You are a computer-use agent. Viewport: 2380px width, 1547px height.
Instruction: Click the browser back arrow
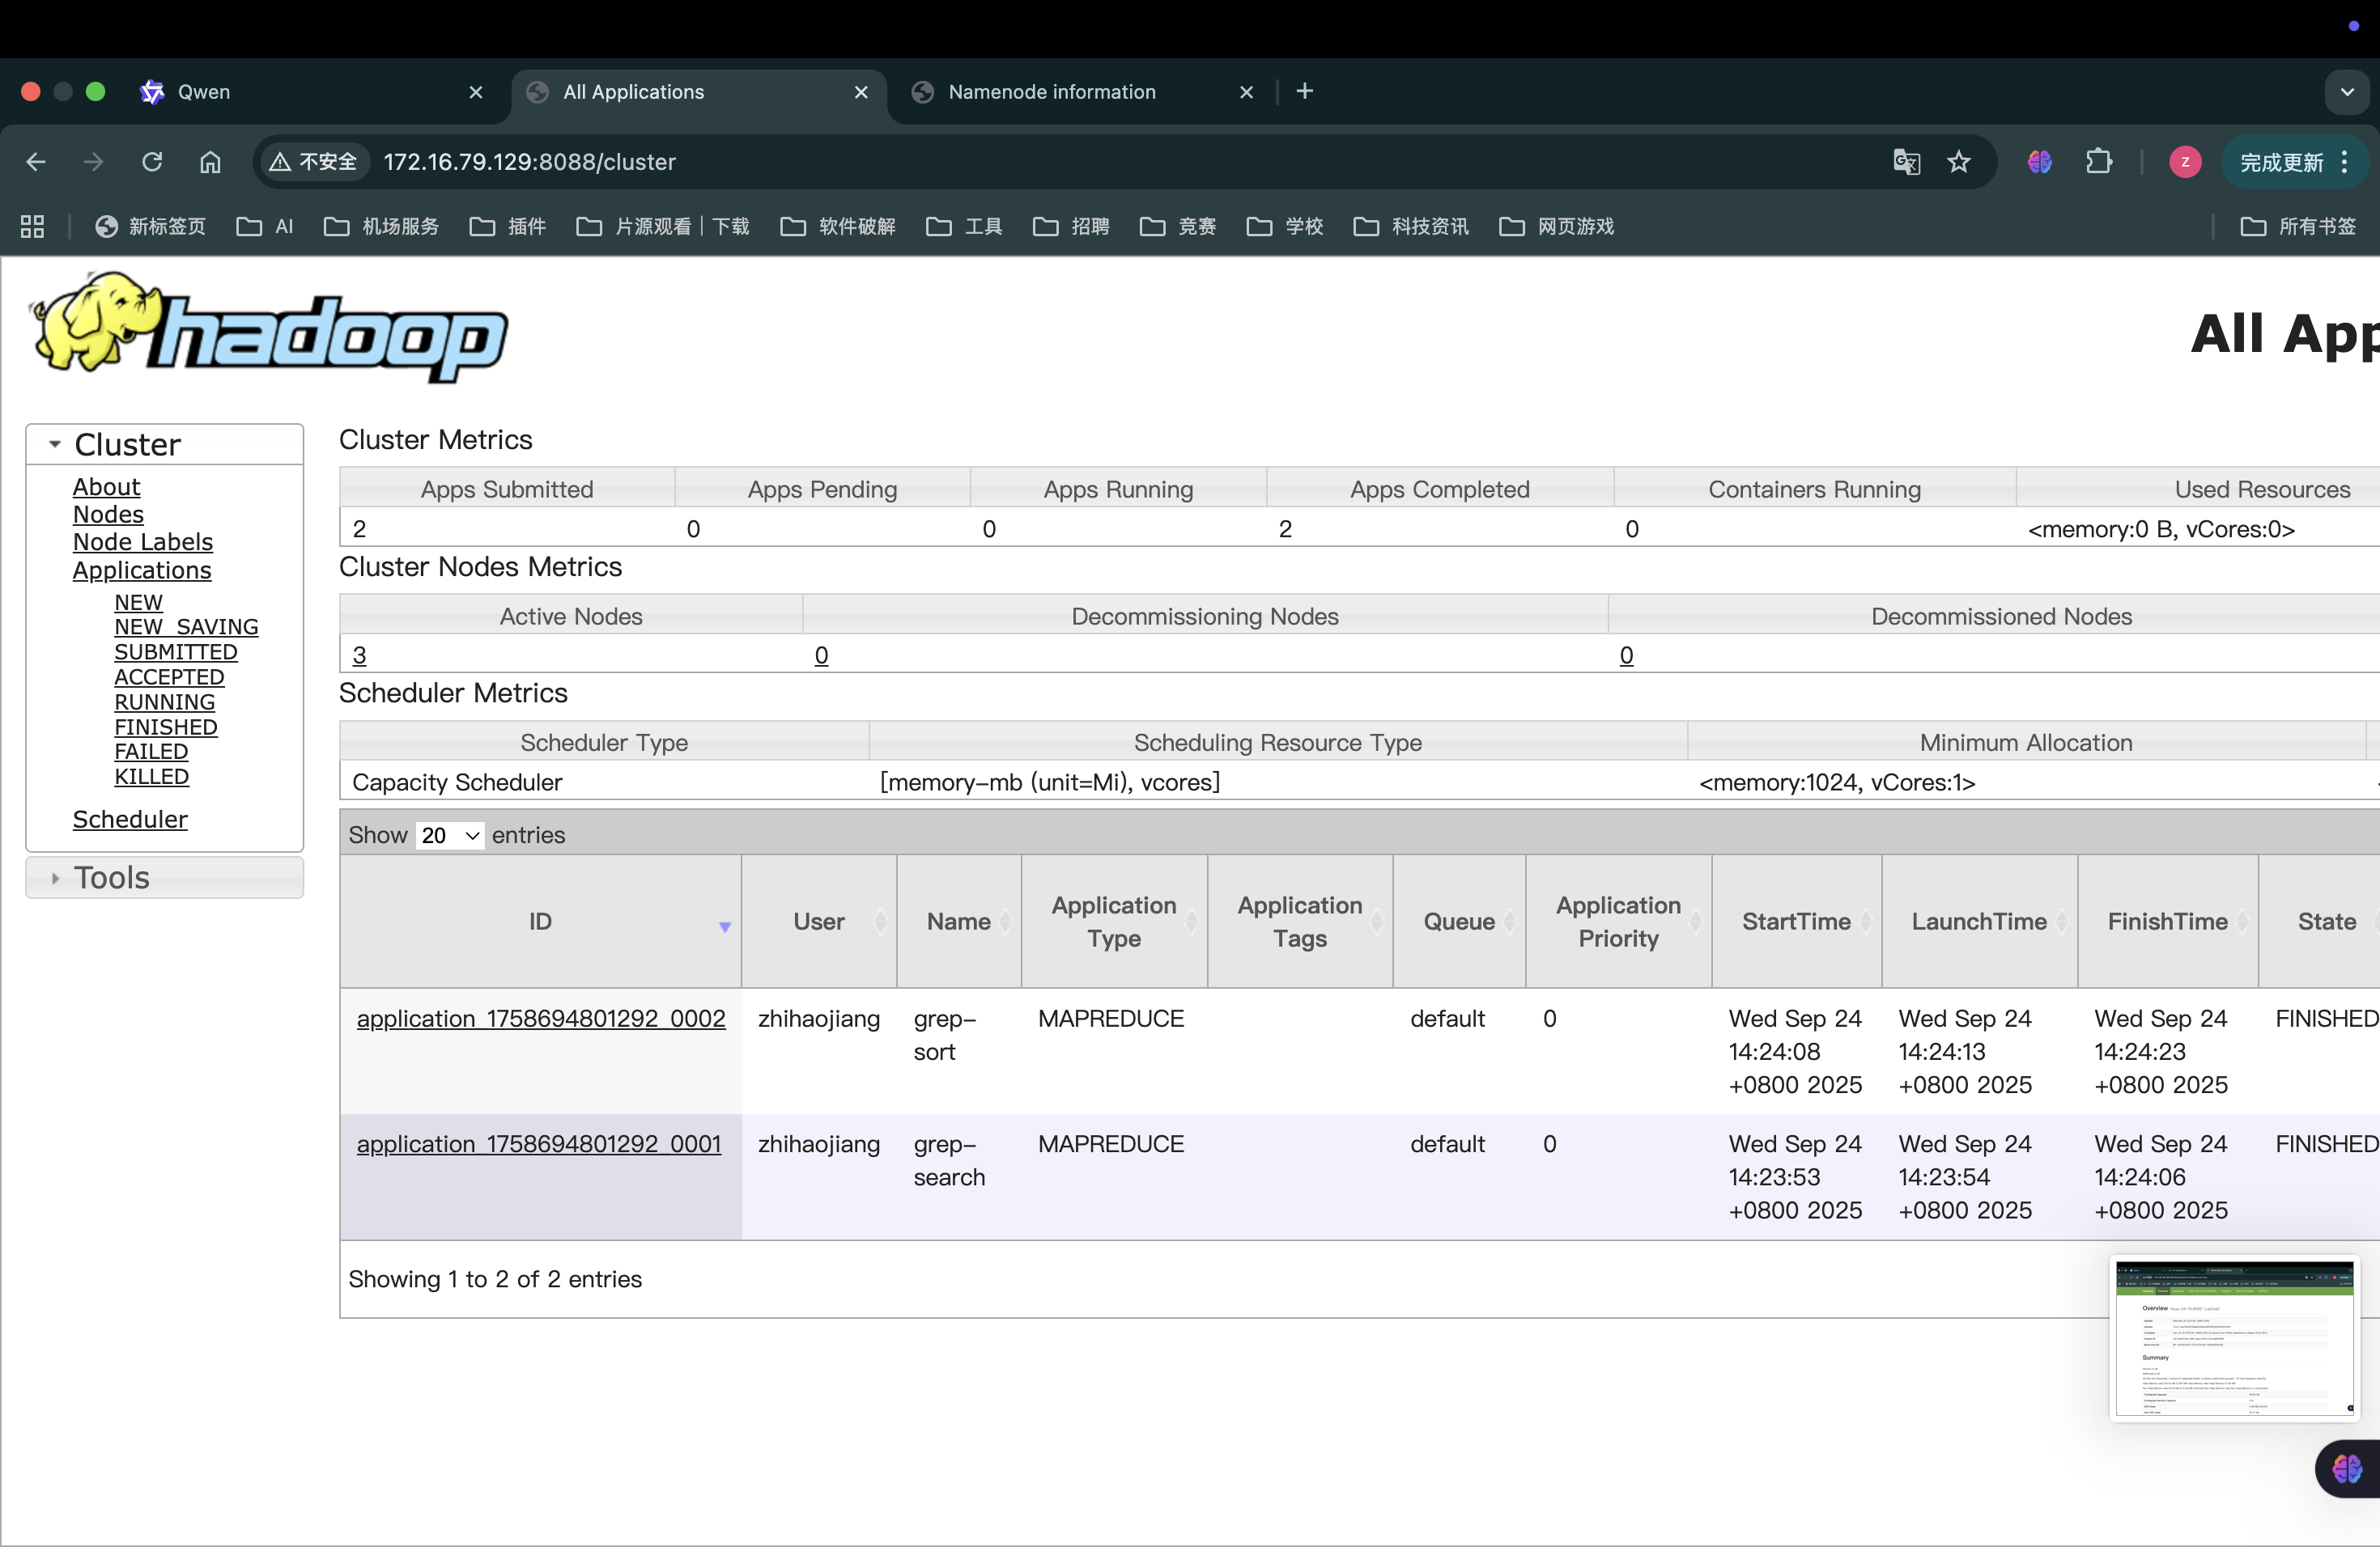(36, 162)
